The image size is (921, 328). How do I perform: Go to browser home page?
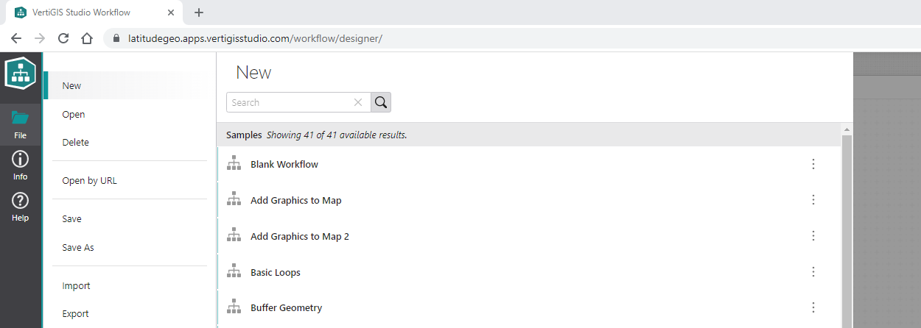coord(87,38)
